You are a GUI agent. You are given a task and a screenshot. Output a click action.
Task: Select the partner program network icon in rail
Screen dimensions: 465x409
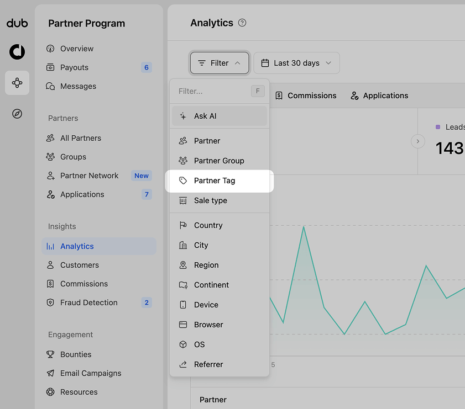17,83
